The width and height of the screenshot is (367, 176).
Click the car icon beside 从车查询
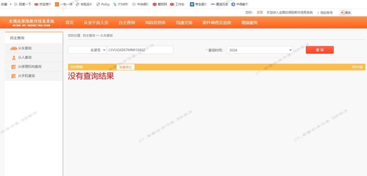pyautogui.click(x=13, y=48)
